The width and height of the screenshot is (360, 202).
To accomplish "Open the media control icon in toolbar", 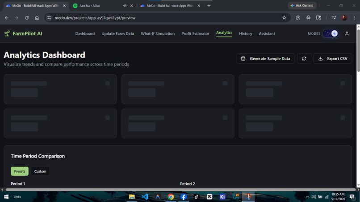I will pos(334,18).
